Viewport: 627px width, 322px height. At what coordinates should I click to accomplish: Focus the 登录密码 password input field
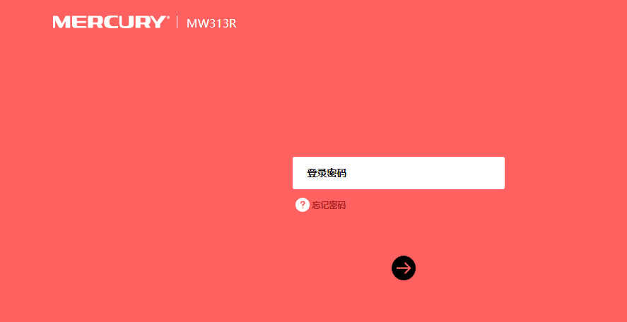[x=399, y=173]
